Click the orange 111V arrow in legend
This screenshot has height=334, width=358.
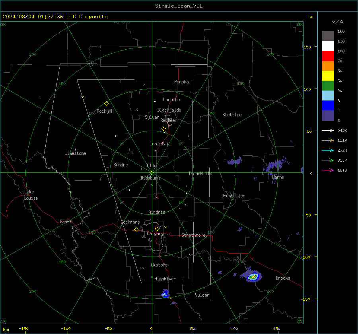328,141
